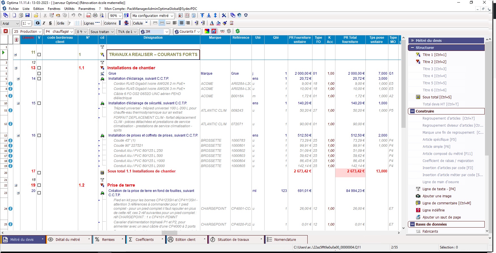This screenshot has height=253, width=496.
Task: Undo the last action
Action: (x=73, y=15)
